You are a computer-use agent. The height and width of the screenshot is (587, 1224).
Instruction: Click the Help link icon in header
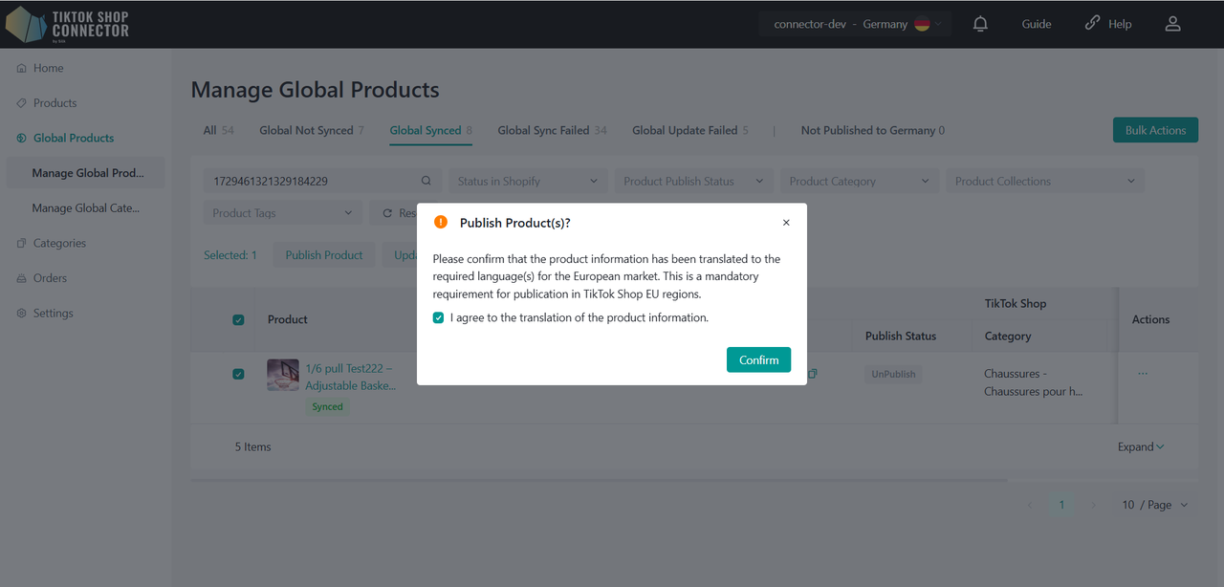[x=1092, y=24]
